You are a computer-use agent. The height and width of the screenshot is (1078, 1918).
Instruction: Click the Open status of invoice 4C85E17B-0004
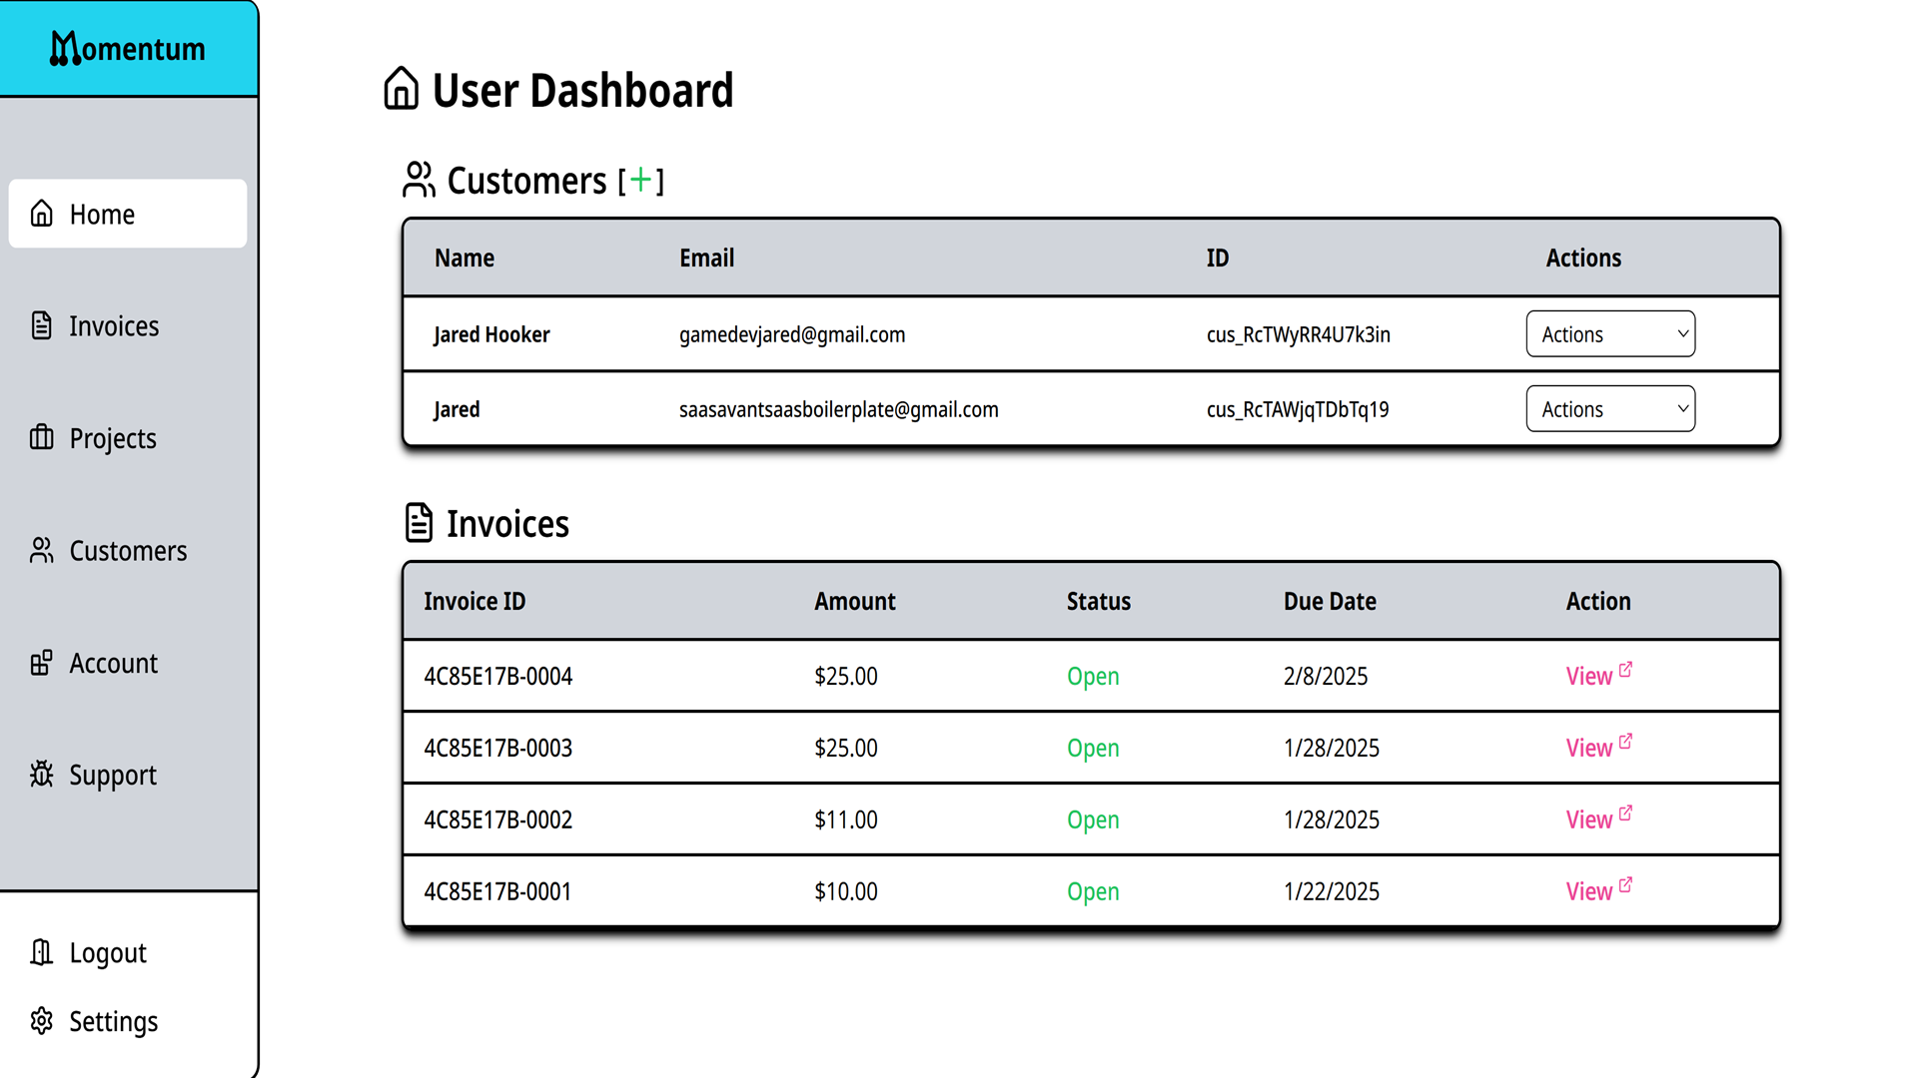(x=1093, y=677)
